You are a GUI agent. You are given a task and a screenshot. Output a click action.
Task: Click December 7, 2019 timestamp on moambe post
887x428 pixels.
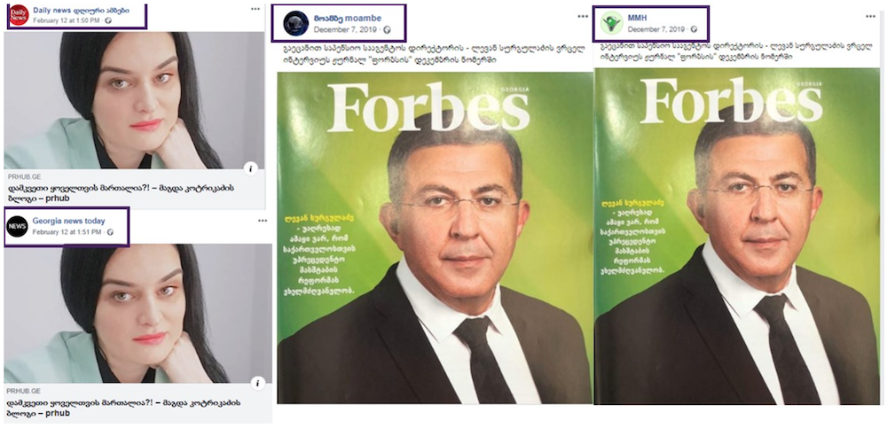348,30
